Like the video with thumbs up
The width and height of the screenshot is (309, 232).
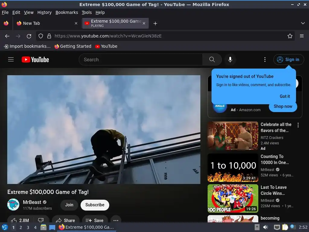(x=20, y=220)
